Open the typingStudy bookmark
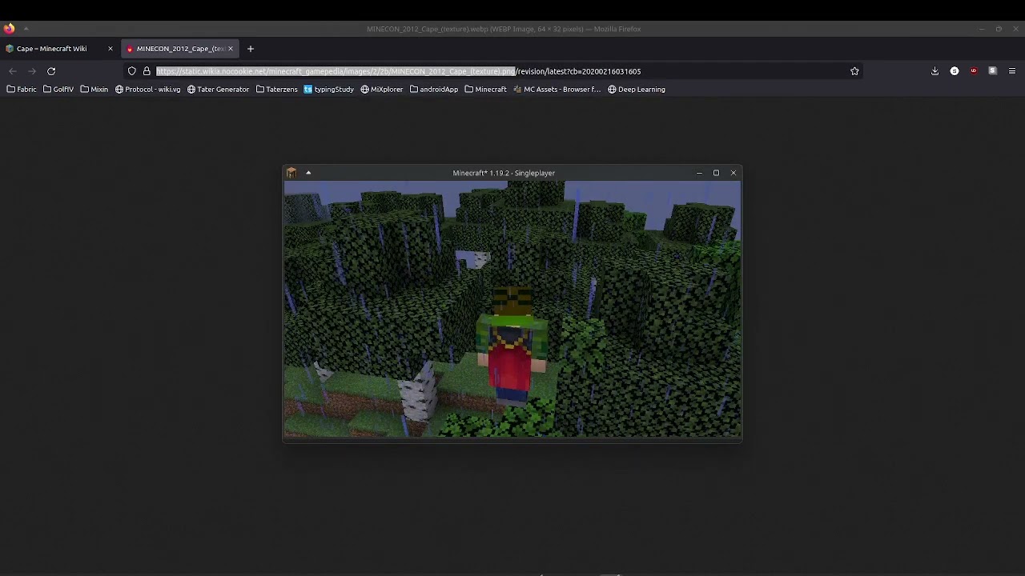Screen dimensions: 1025x576 [x=329, y=90]
